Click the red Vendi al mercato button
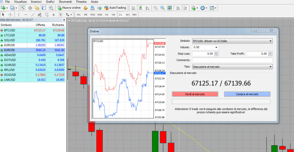294x152 pixels. [195, 94]
